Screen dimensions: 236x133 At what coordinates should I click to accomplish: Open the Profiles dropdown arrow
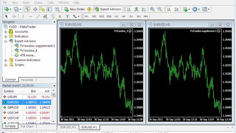pos(20,9)
